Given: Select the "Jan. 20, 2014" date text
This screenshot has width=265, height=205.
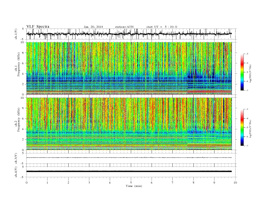Looking at the screenshot, I should point(93,27).
